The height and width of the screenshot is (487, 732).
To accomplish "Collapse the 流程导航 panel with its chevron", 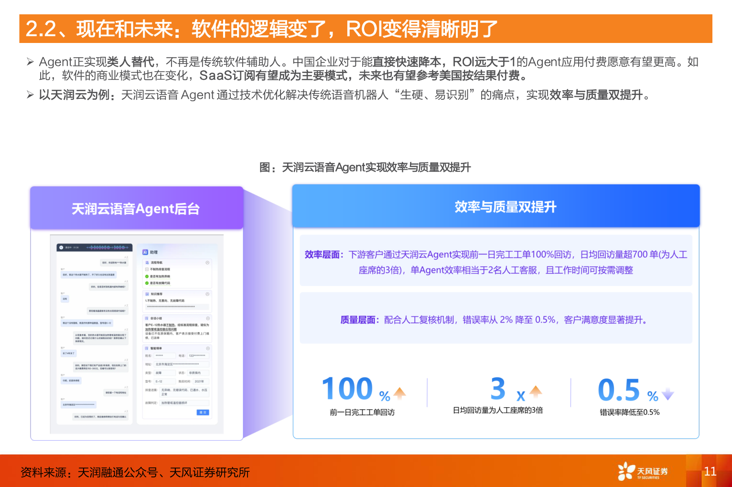I will (208, 263).
